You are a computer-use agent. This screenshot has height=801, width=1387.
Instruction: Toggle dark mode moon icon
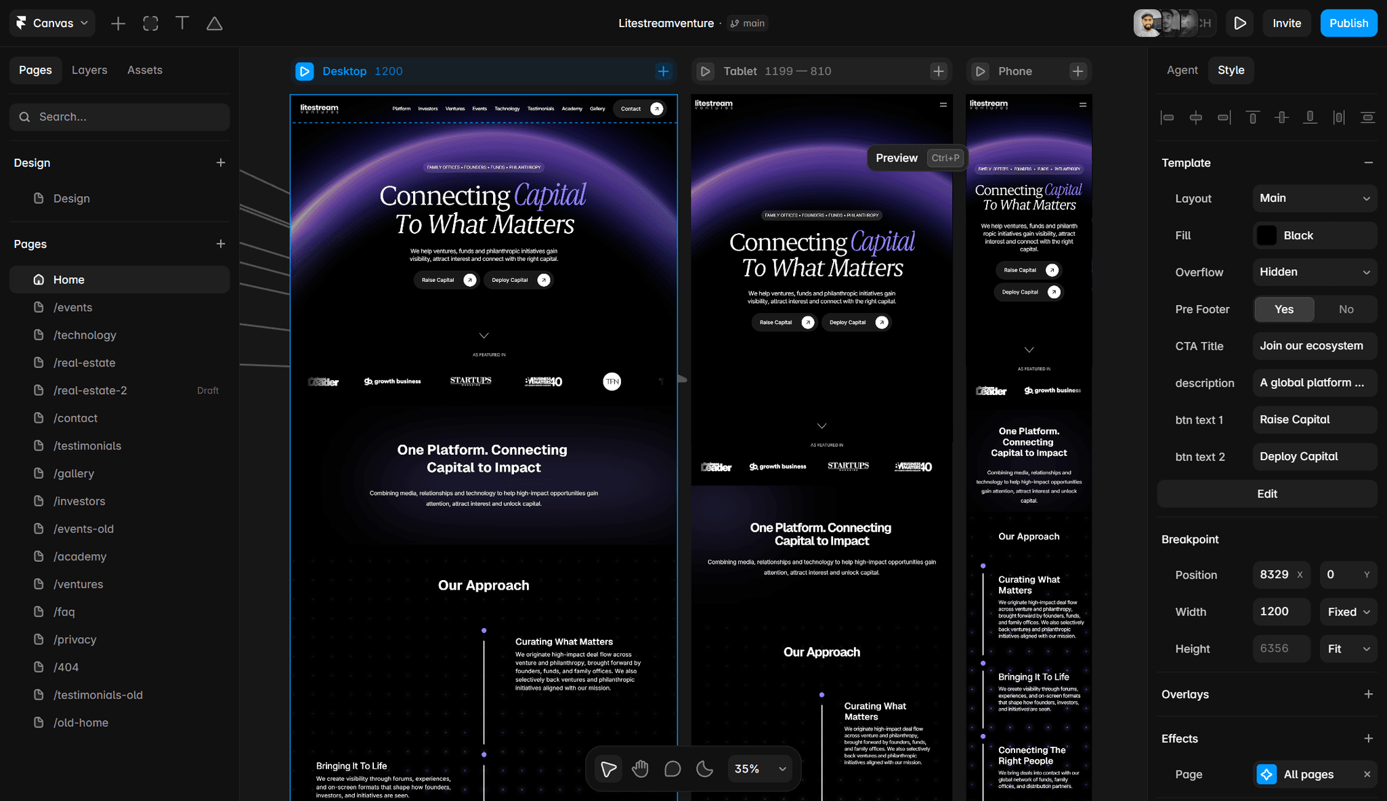pyautogui.click(x=704, y=768)
